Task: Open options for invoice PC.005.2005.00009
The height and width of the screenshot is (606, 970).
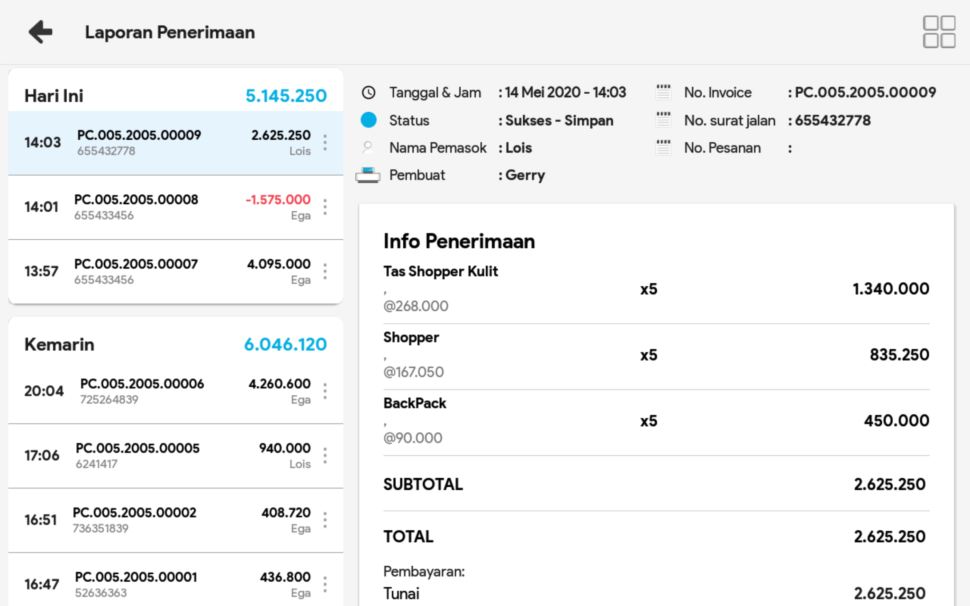Action: coord(325,143)
